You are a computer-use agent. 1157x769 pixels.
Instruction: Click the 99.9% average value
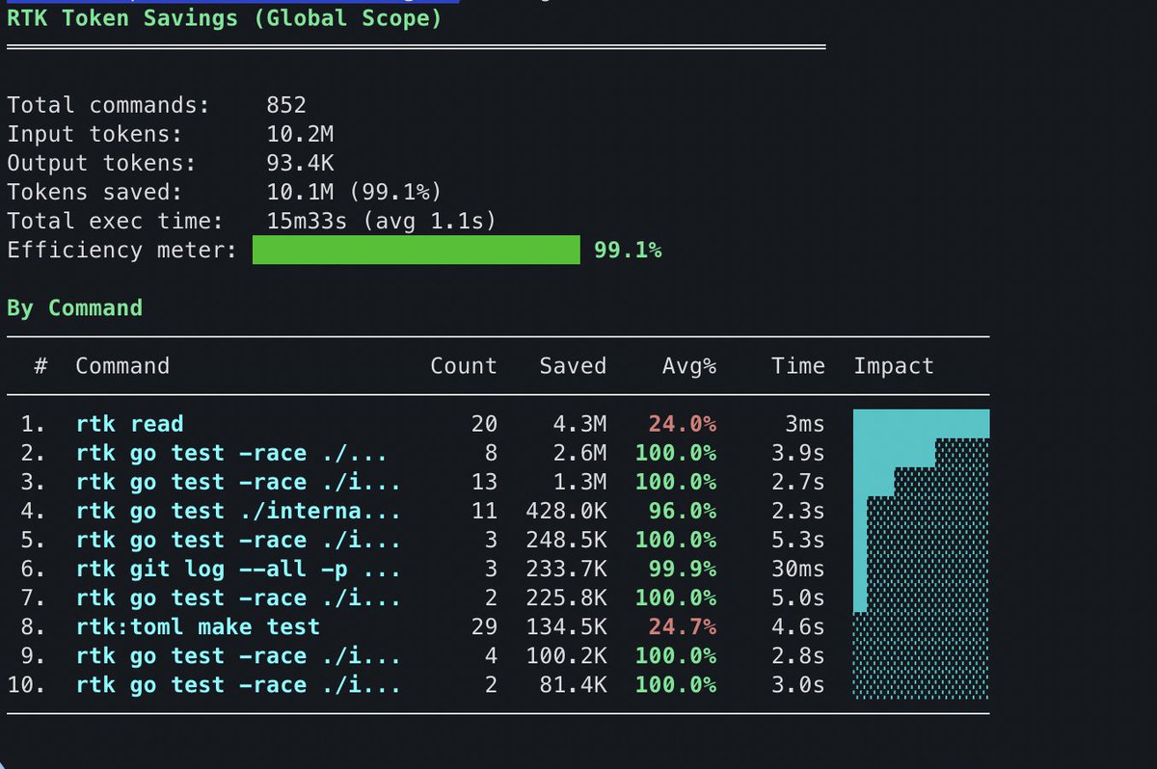click(682, 569)
